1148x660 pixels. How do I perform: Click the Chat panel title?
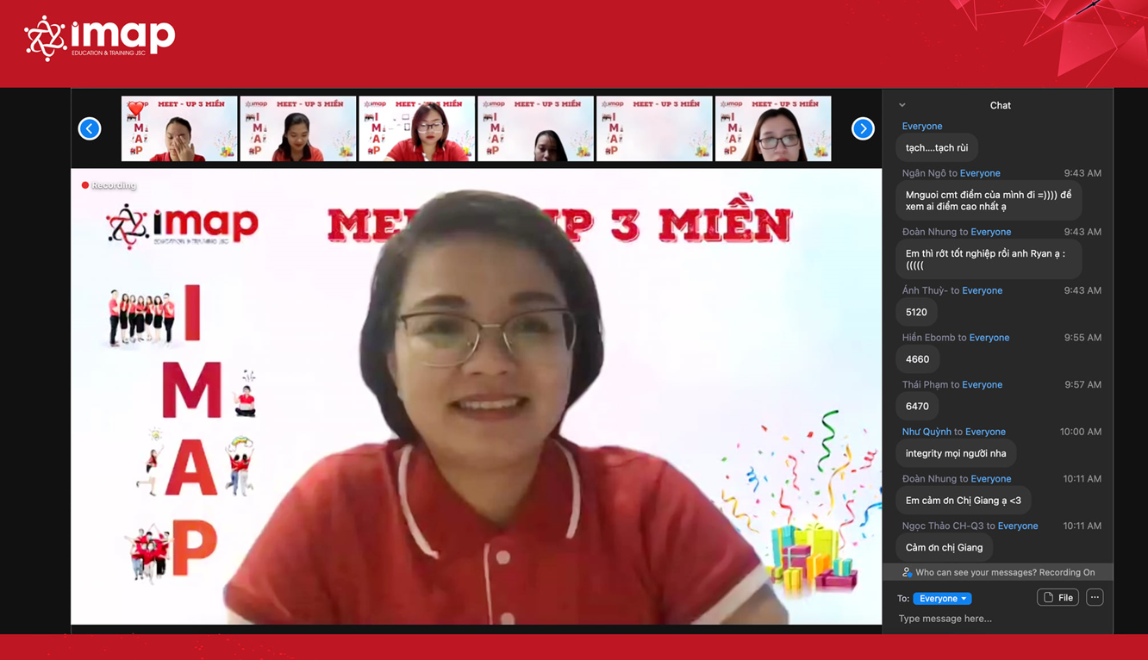(1000, 105)
